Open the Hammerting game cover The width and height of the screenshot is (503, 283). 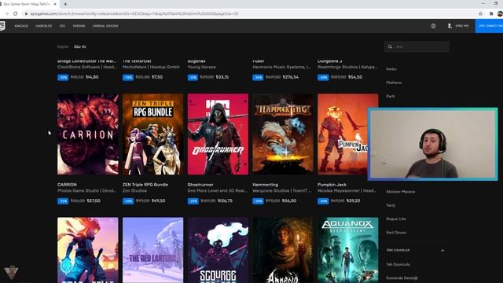(283, 134)
